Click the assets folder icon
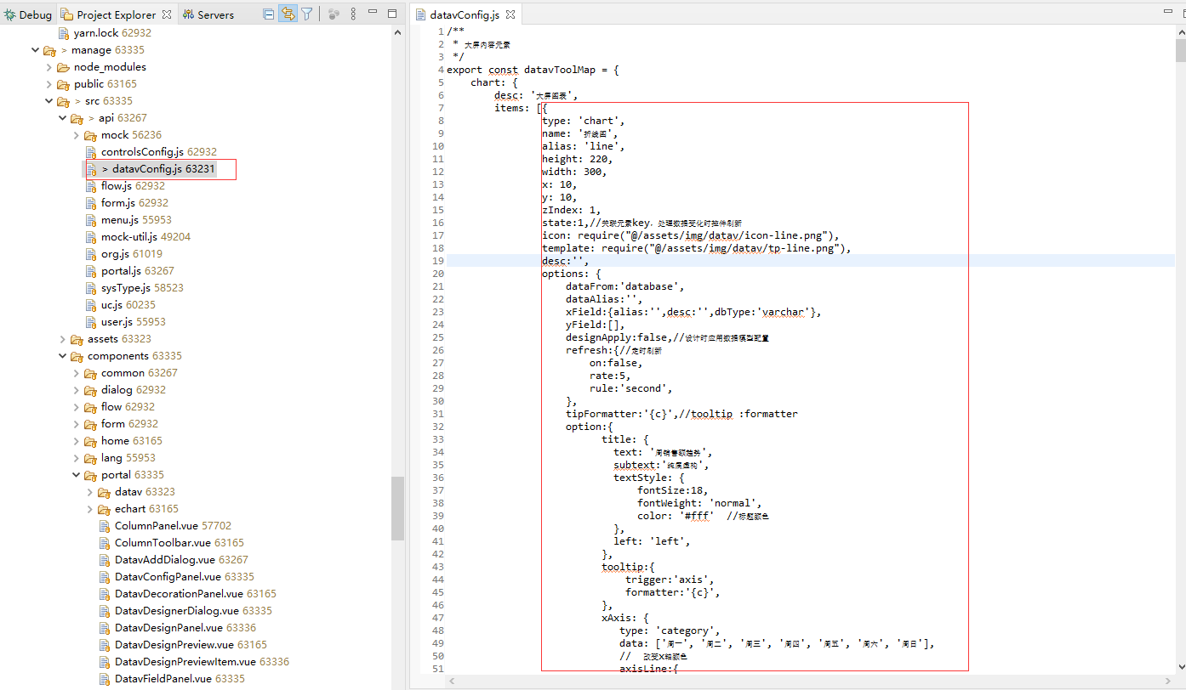 [77, 339]
